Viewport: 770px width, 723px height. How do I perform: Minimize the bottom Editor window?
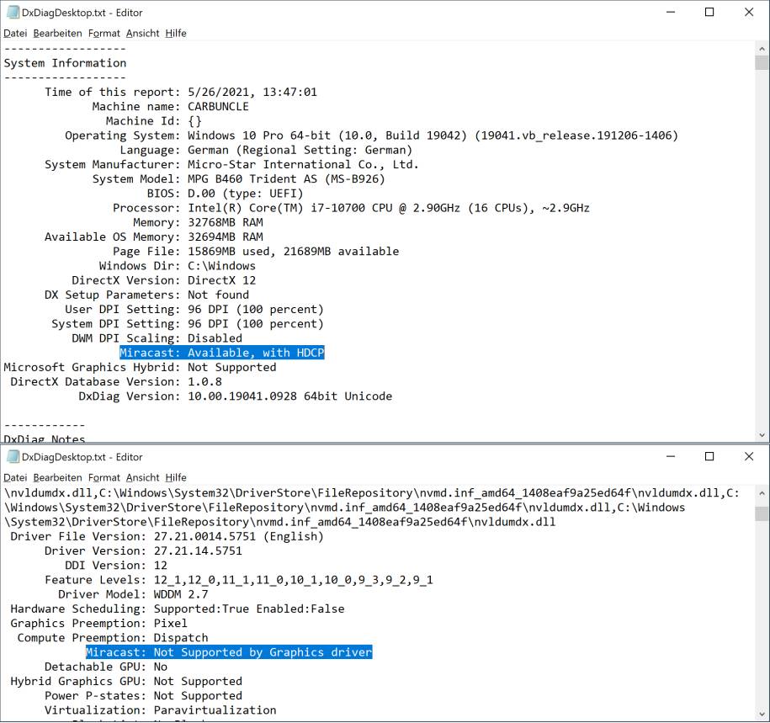coord(671,457)
